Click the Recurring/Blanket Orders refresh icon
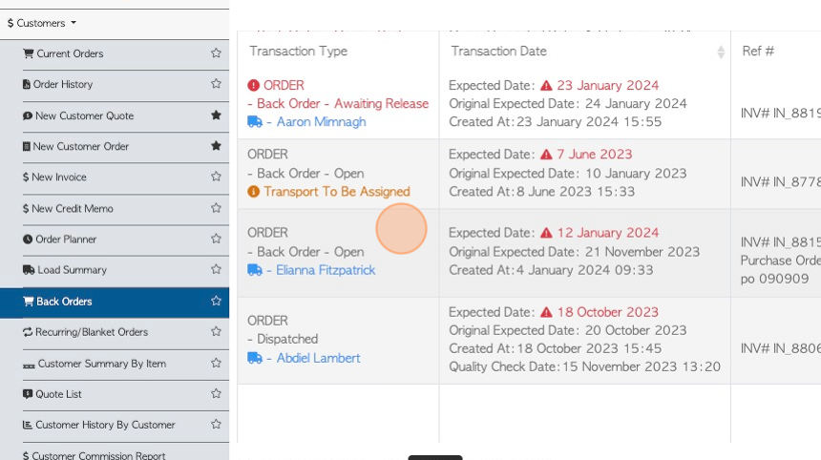The image size is (821, 460). [x=28, y=332]
